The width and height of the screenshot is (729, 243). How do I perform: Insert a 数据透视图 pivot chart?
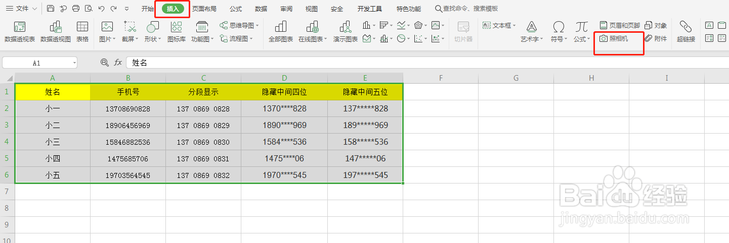pos(56,32)
